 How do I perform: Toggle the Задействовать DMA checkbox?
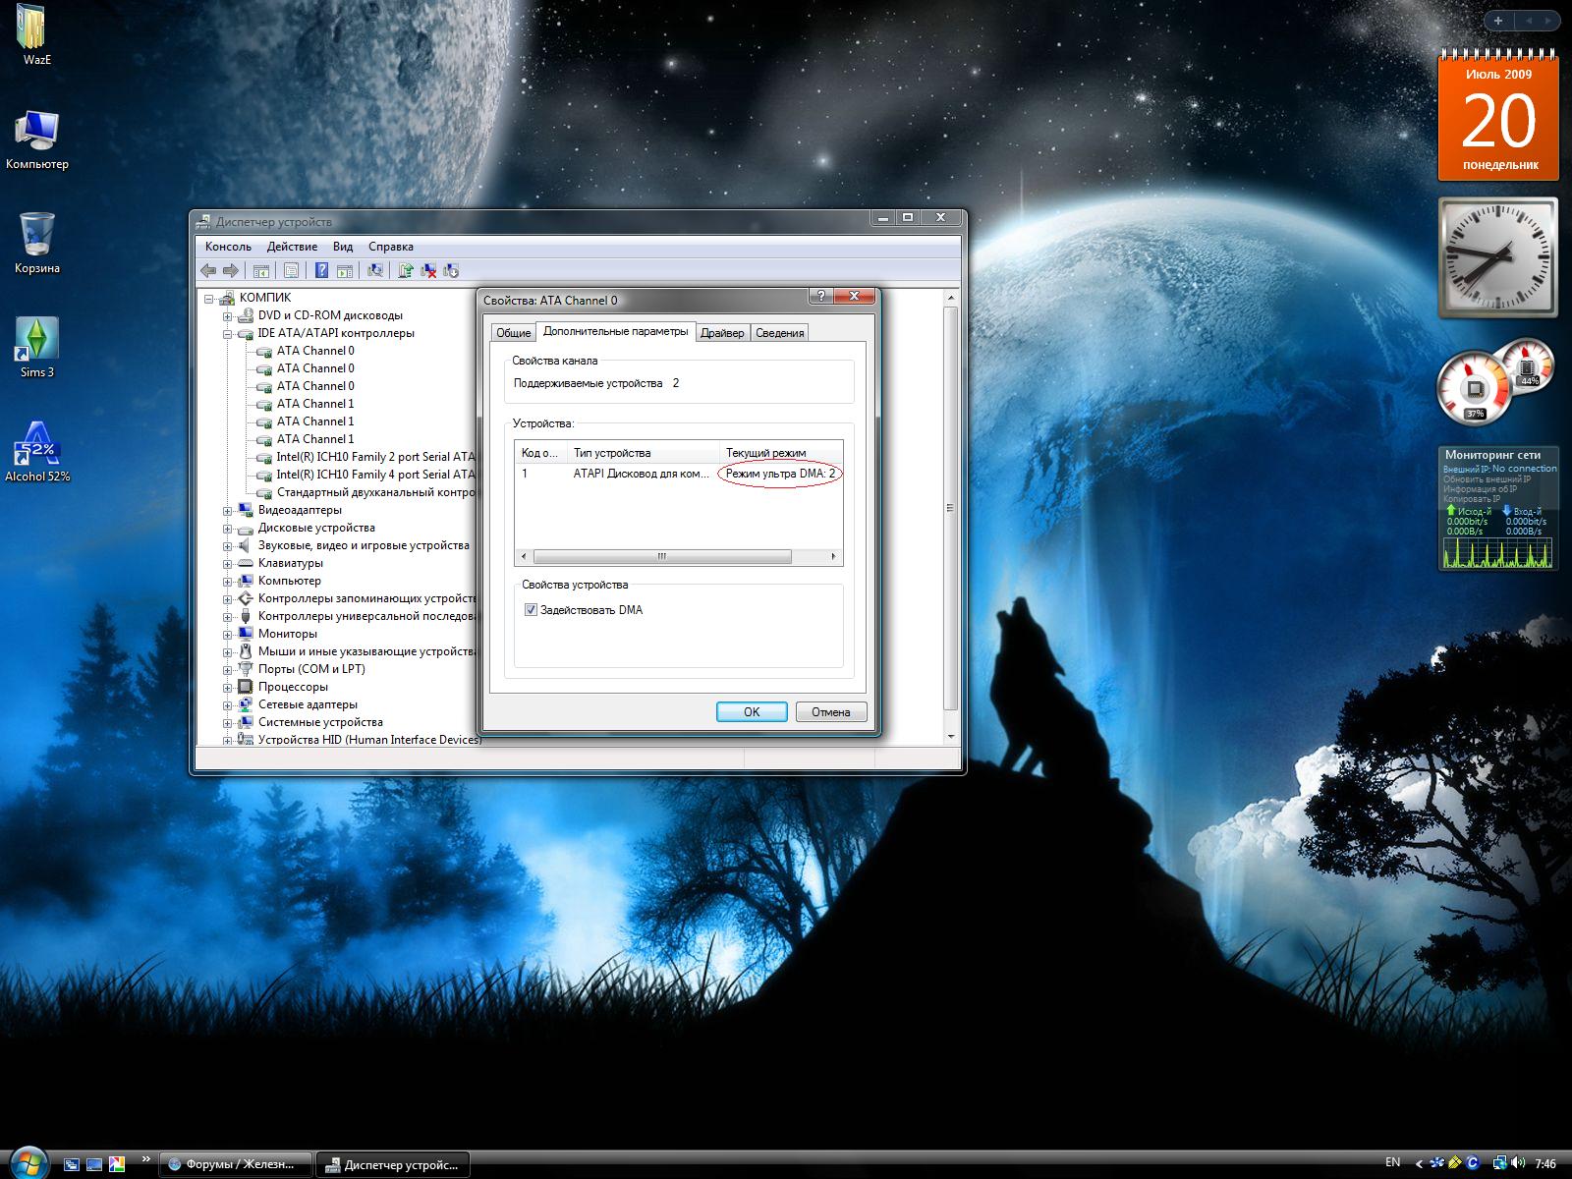pyautogui.click(x=532, y=610)
